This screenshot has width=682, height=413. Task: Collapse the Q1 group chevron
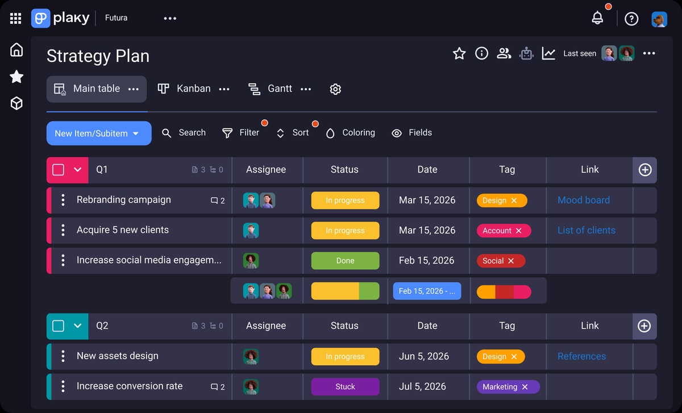coord(78,170)
